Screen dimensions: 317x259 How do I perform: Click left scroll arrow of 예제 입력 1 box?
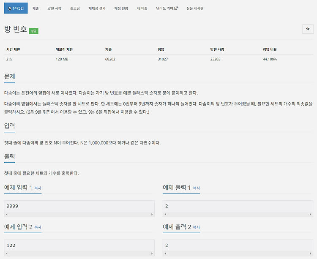tap(7, 214)
